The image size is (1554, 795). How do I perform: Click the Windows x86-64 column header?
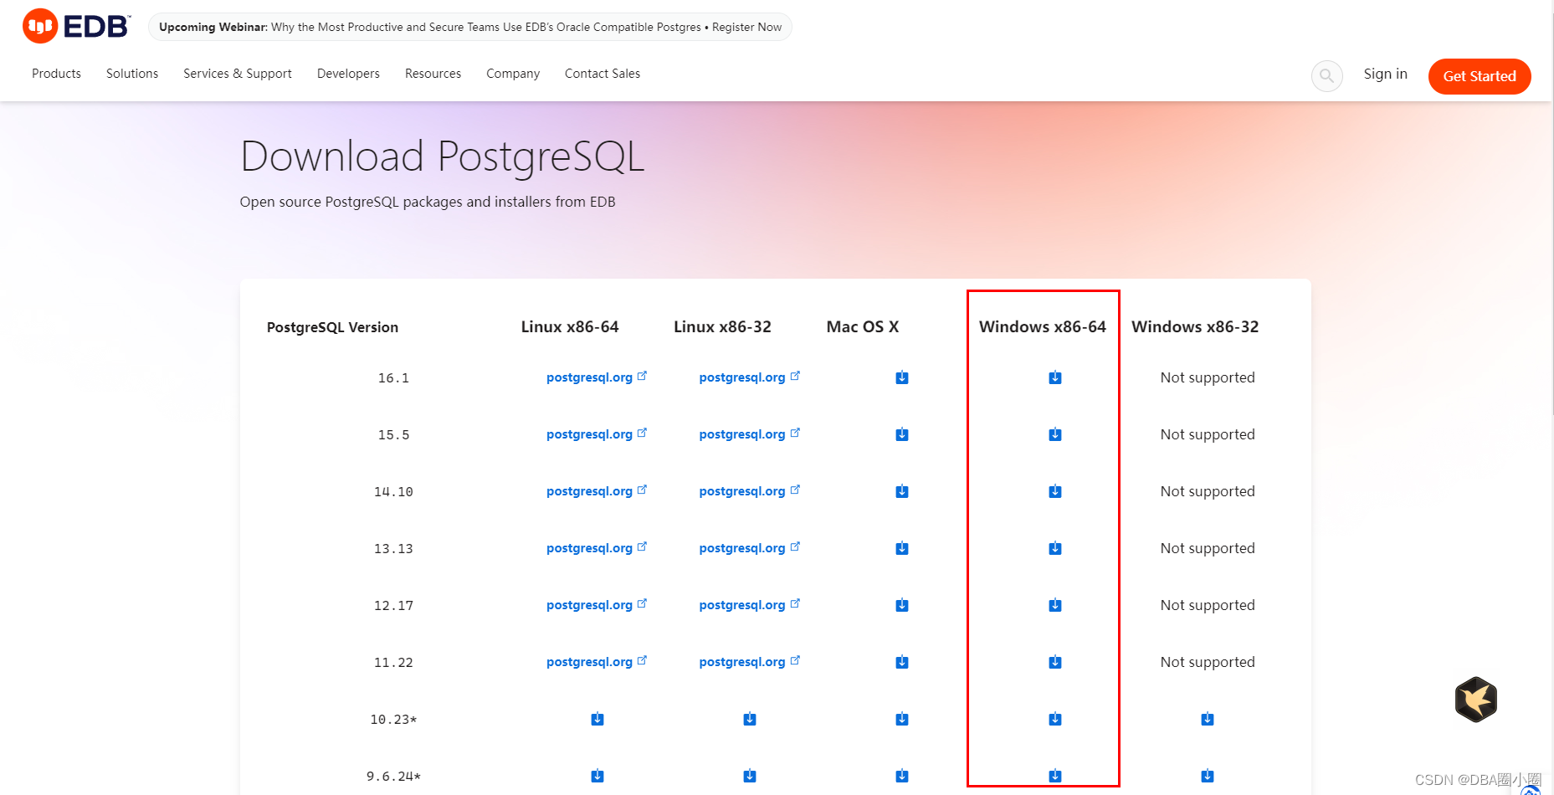pos(1043,326)
